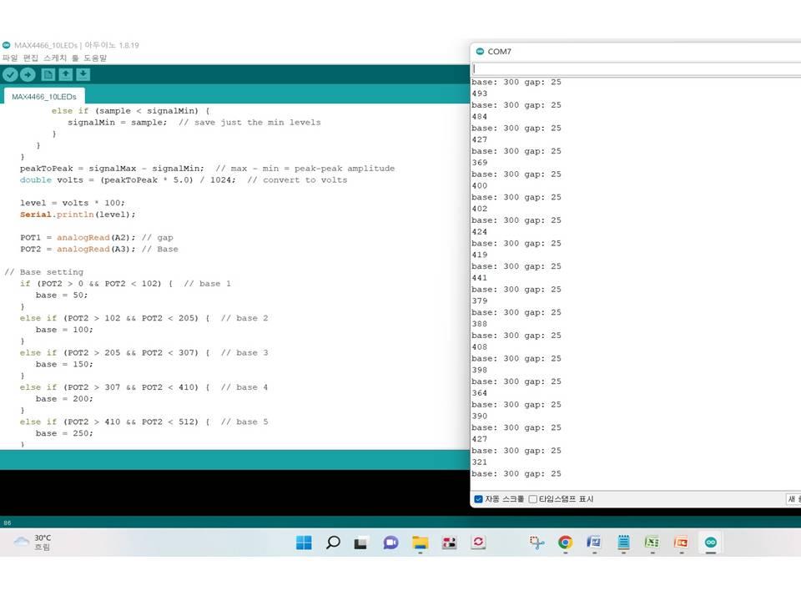Click the 'base = 50;' line
801x601 pixels.
click(x=62, y=295)
